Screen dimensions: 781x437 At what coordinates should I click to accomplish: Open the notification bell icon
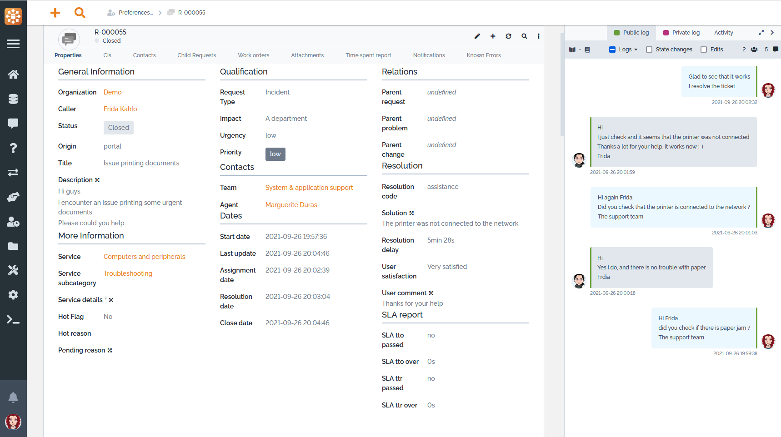13,397
